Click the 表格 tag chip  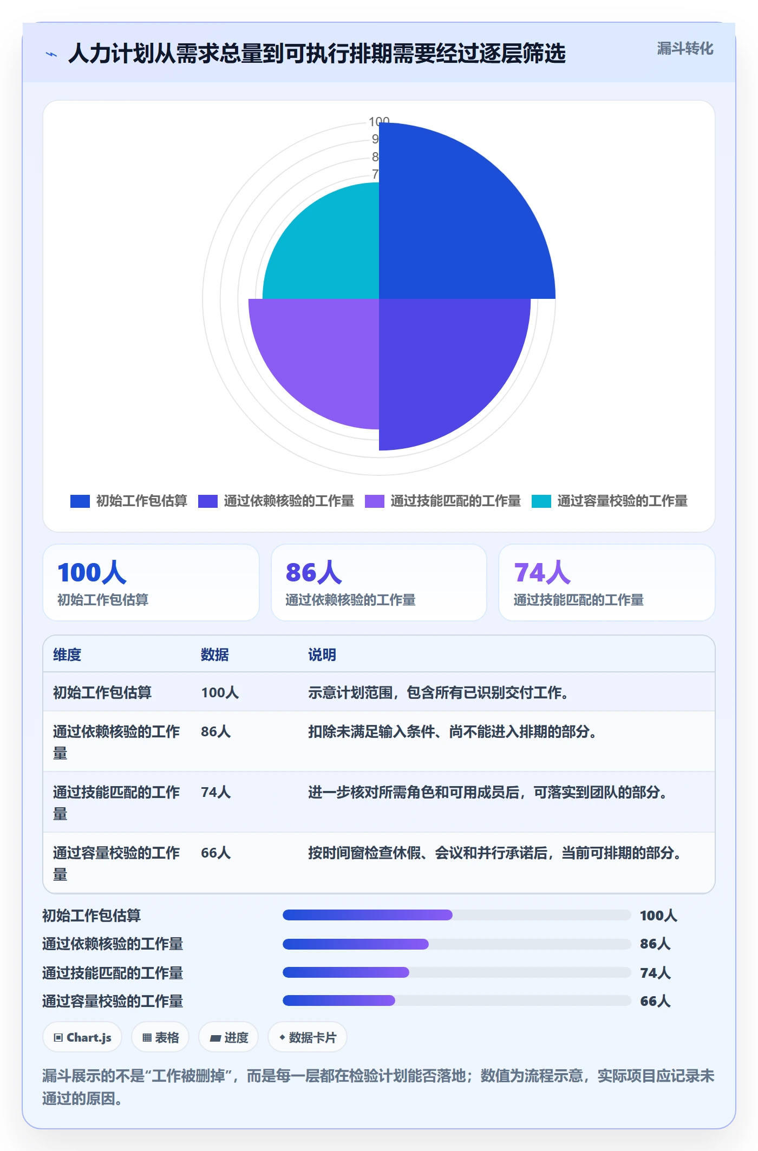160,1037
